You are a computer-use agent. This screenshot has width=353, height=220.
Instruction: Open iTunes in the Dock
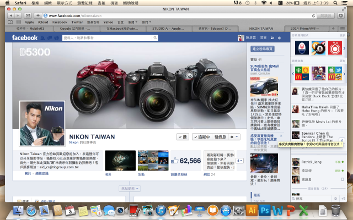pyautogui.click(x=161, y=211)
